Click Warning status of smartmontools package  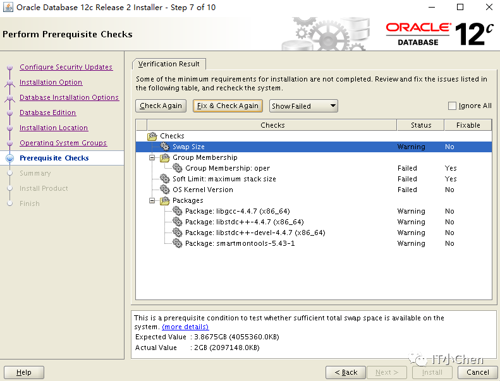[x=411, y=243]
